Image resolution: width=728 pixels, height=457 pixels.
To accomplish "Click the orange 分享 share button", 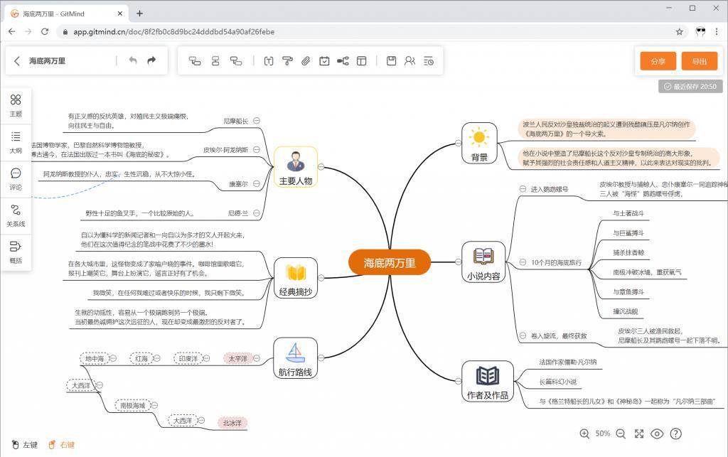I will point(658,61).
